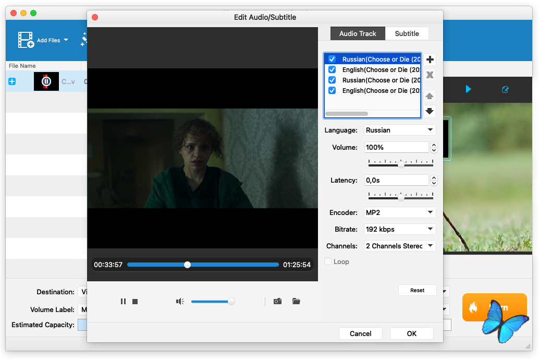The image size is (539, 359).
Task: Enable the Loop checkbox
Action: tap(328, 261)
